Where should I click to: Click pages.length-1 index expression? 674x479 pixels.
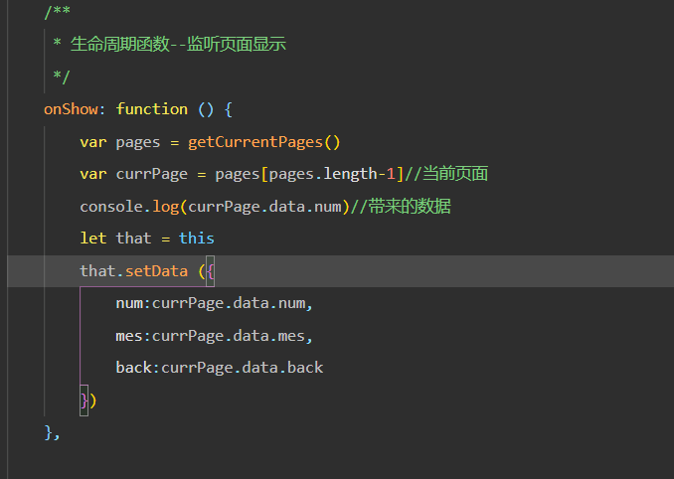click(332, 174)
